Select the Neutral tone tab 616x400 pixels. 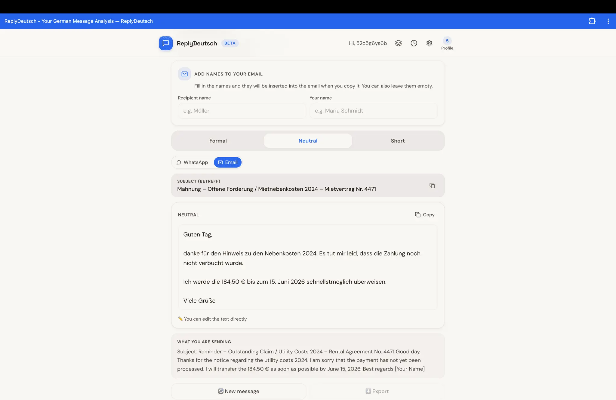tap(308, 141)
